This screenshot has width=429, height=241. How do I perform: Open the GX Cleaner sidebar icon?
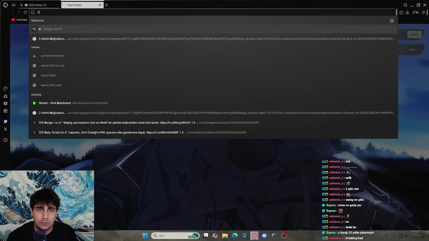(x=5, y=96)
